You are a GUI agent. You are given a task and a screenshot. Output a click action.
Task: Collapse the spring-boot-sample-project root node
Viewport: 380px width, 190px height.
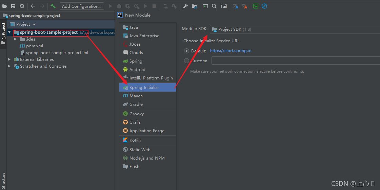9,32
